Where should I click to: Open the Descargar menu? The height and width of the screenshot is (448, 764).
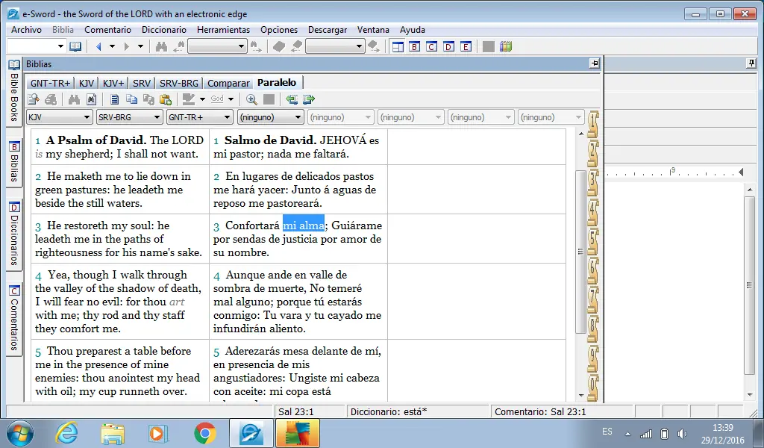[x=328, y=30]
